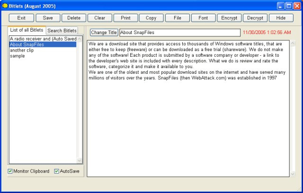
Task: Minimize the Bitlets window
Action: tap(280, 6)
